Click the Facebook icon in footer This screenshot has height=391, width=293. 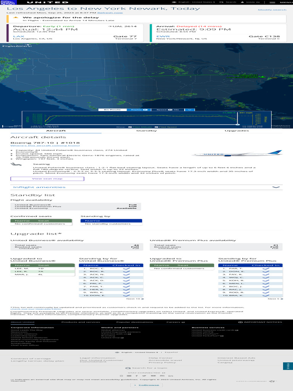pos(137,376)
